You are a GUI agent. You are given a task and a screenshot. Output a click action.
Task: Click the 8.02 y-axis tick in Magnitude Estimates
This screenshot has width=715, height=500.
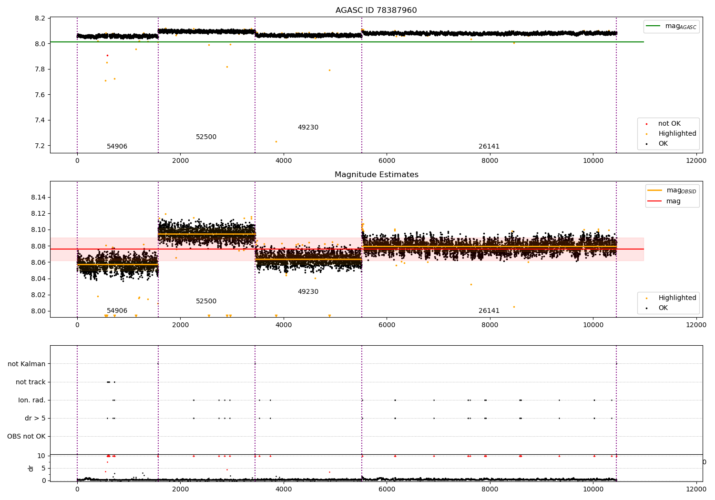click(39, 295)
